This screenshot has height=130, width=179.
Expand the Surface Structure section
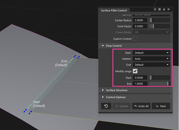point(103,90)
